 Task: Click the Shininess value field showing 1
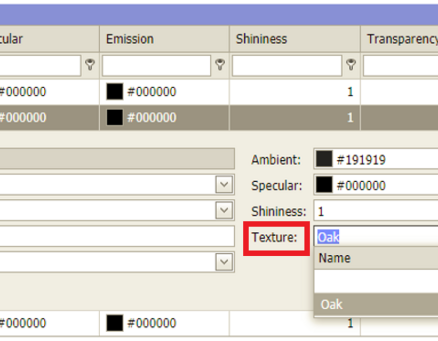coord(376,211)
